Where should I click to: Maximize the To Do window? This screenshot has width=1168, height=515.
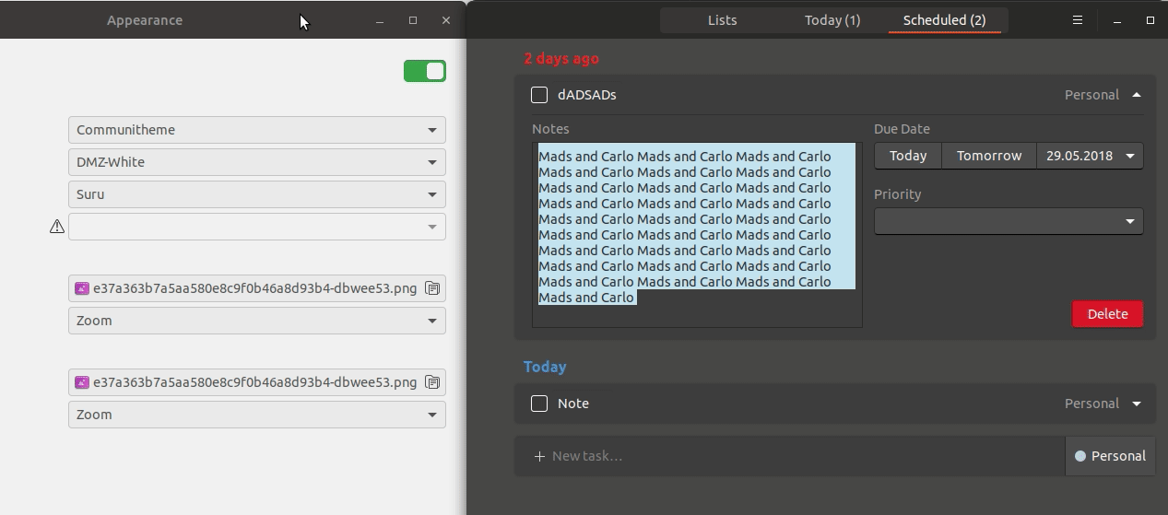point(1150,20)
